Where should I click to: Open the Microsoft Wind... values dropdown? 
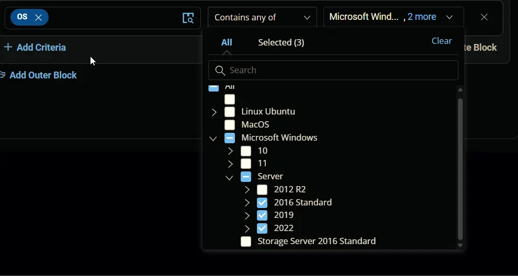(x=393, y=17)
